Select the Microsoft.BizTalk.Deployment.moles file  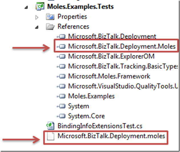click(x=111, y=136)
